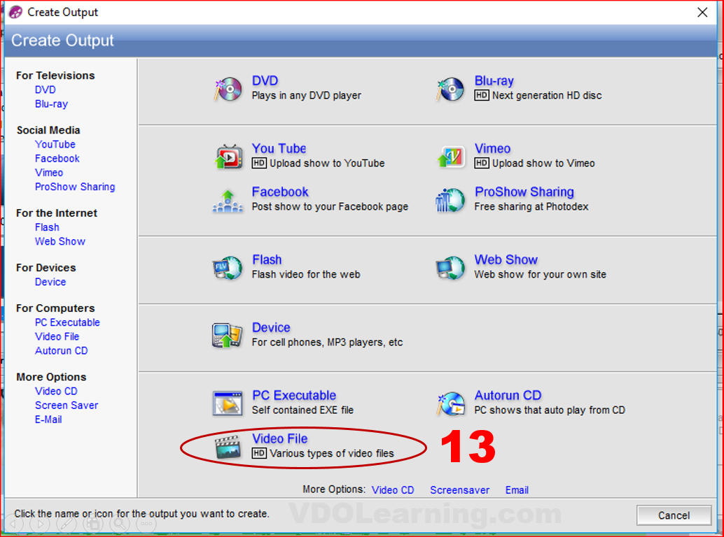The width and height of the screenshot is (724, 537).
Task: Click the 'For Computers' sidebar heading
Action: click(55, 308)
